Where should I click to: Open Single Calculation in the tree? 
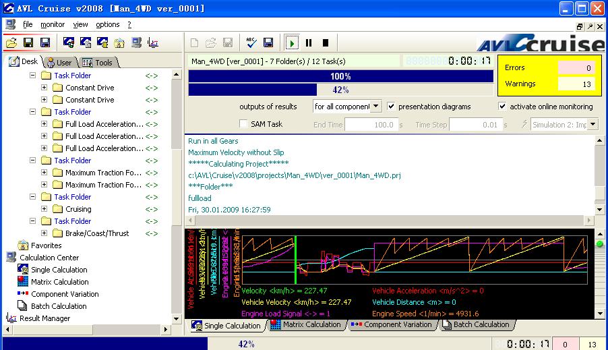[59, 270]
